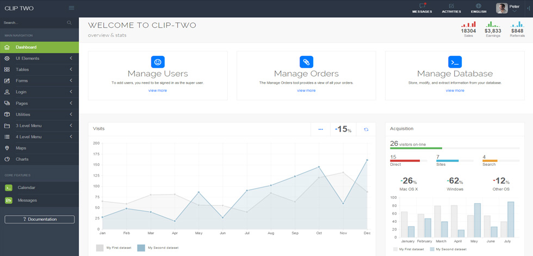This screenshot has height=256, width=533.
Task: Toggle My Second dataset legend in Visits
Action: (158, 248)
